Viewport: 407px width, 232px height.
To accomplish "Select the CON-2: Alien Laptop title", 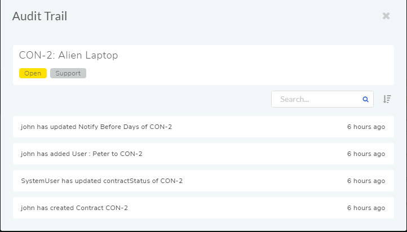I will tap(69, 55).
